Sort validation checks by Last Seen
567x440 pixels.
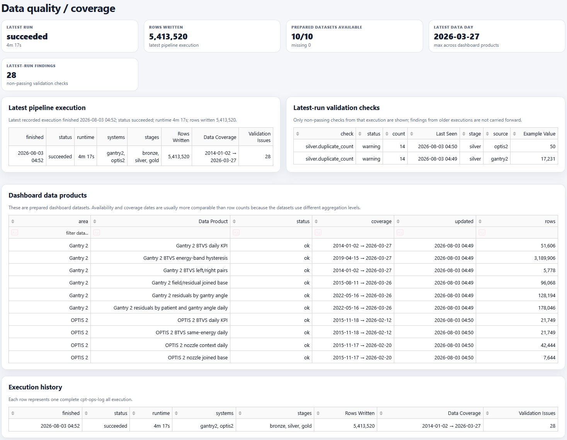[x=412, y=134]
